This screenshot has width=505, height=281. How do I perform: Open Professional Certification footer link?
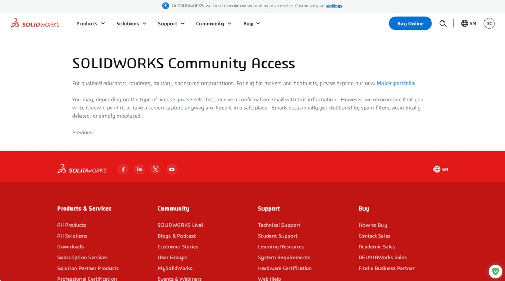tap(87, 279)
